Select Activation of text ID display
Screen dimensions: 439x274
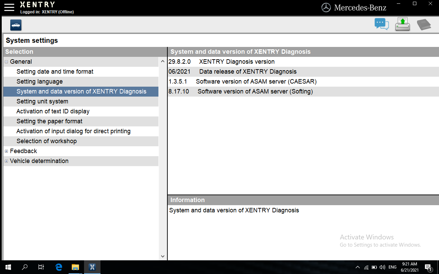[x=81, y=111]
